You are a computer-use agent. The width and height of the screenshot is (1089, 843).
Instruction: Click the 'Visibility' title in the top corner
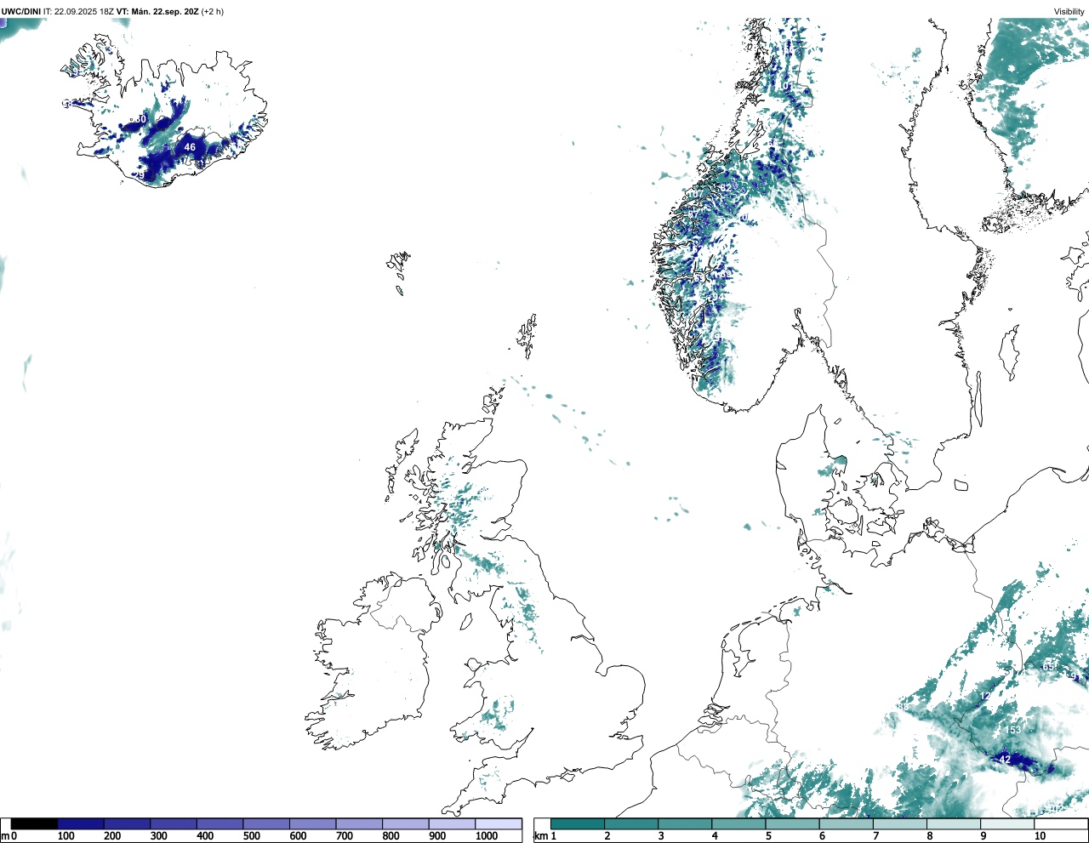(x=1069, y=12)
